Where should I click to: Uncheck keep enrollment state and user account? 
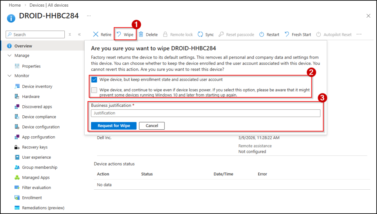(x=94, y=79)
